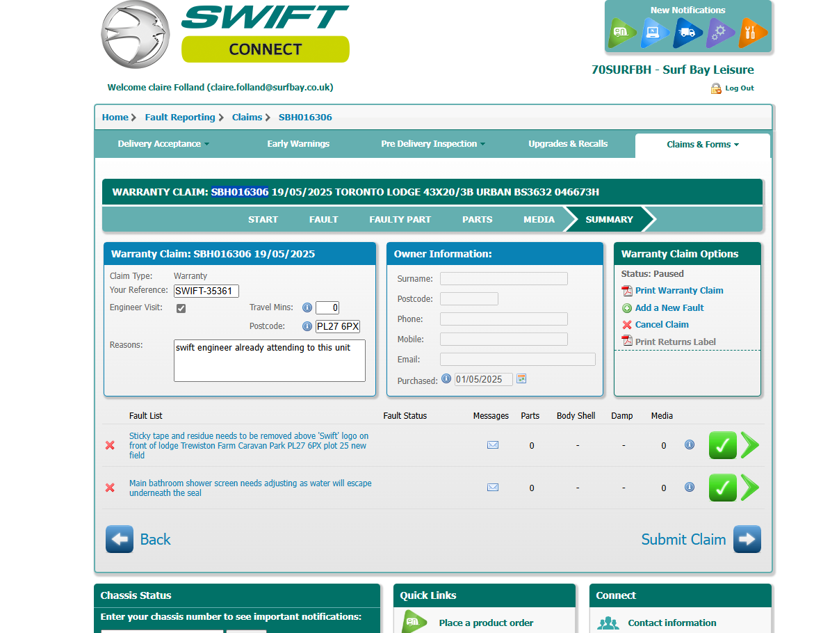Click the Log Out padlock icon
Screen dimensions: 814x633
tap(716, 88)
